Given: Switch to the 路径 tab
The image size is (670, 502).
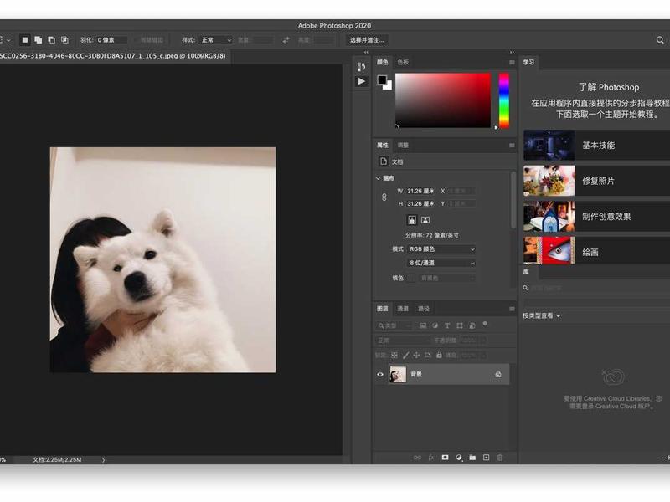Looking at the screenshot, I should tap(424, 309).
